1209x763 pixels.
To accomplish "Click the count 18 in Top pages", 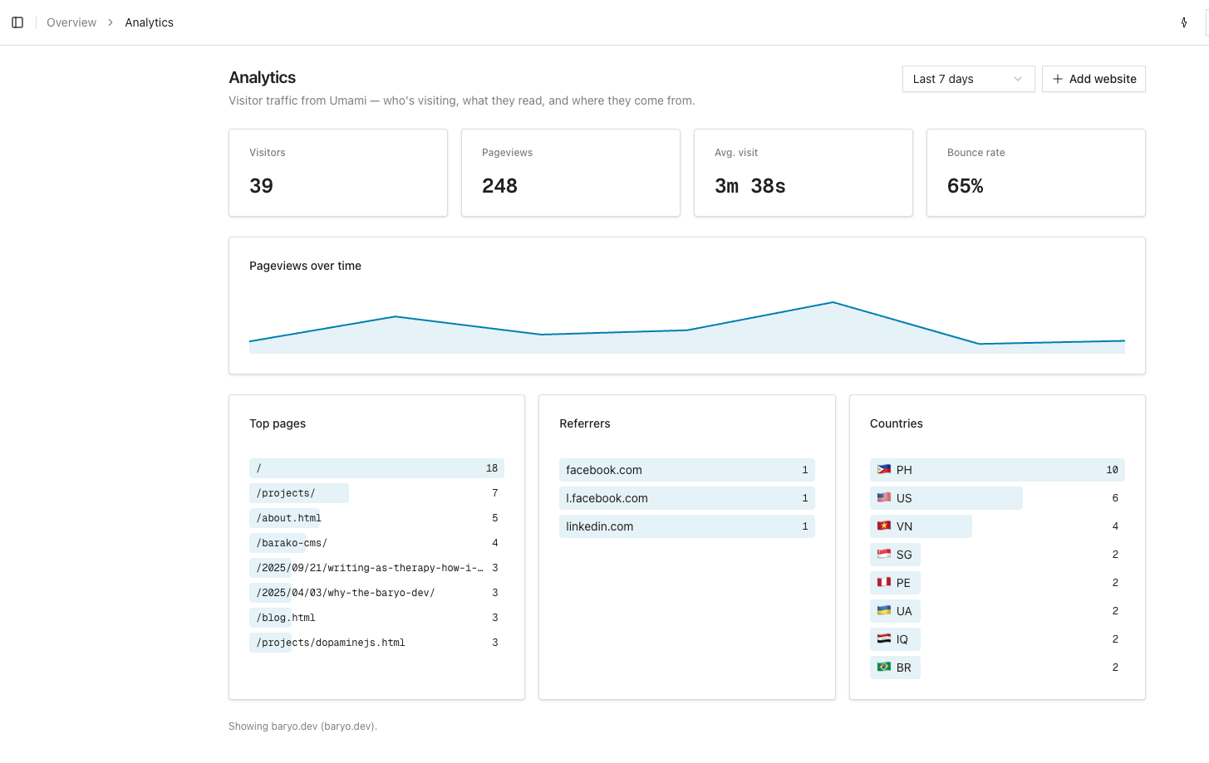I will click(492, 468).
